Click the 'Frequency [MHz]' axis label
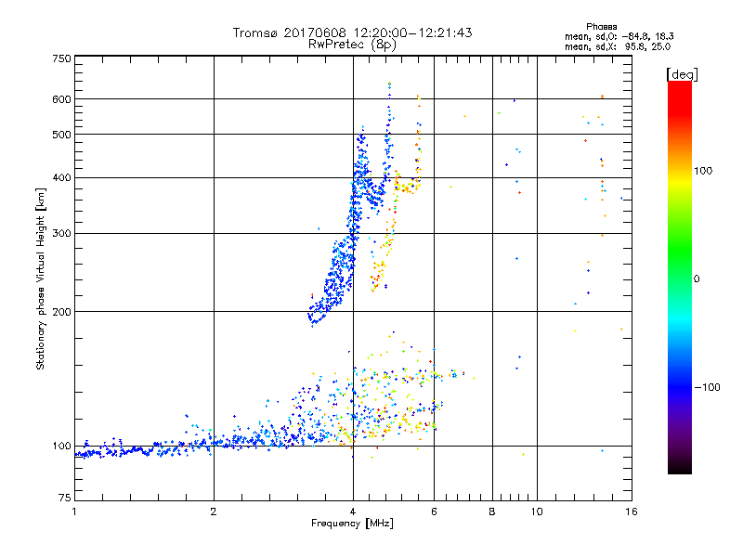743x557 pixels. click(352, 524)
